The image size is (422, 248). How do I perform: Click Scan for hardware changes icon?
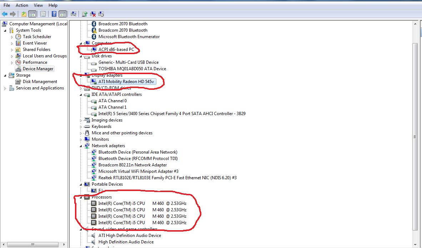74,14
